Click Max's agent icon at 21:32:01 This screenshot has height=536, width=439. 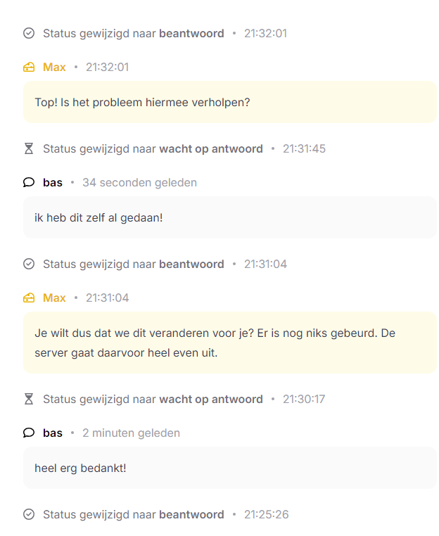pyautogui.click(x=29, y=67)
